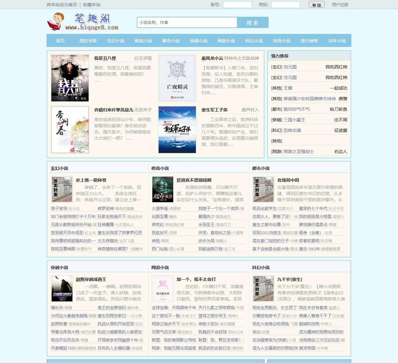The image size is (398, 363).
Task: Open the 亡夜精灵 book cover
Action: pyautogui.click(x=177, y=78)
